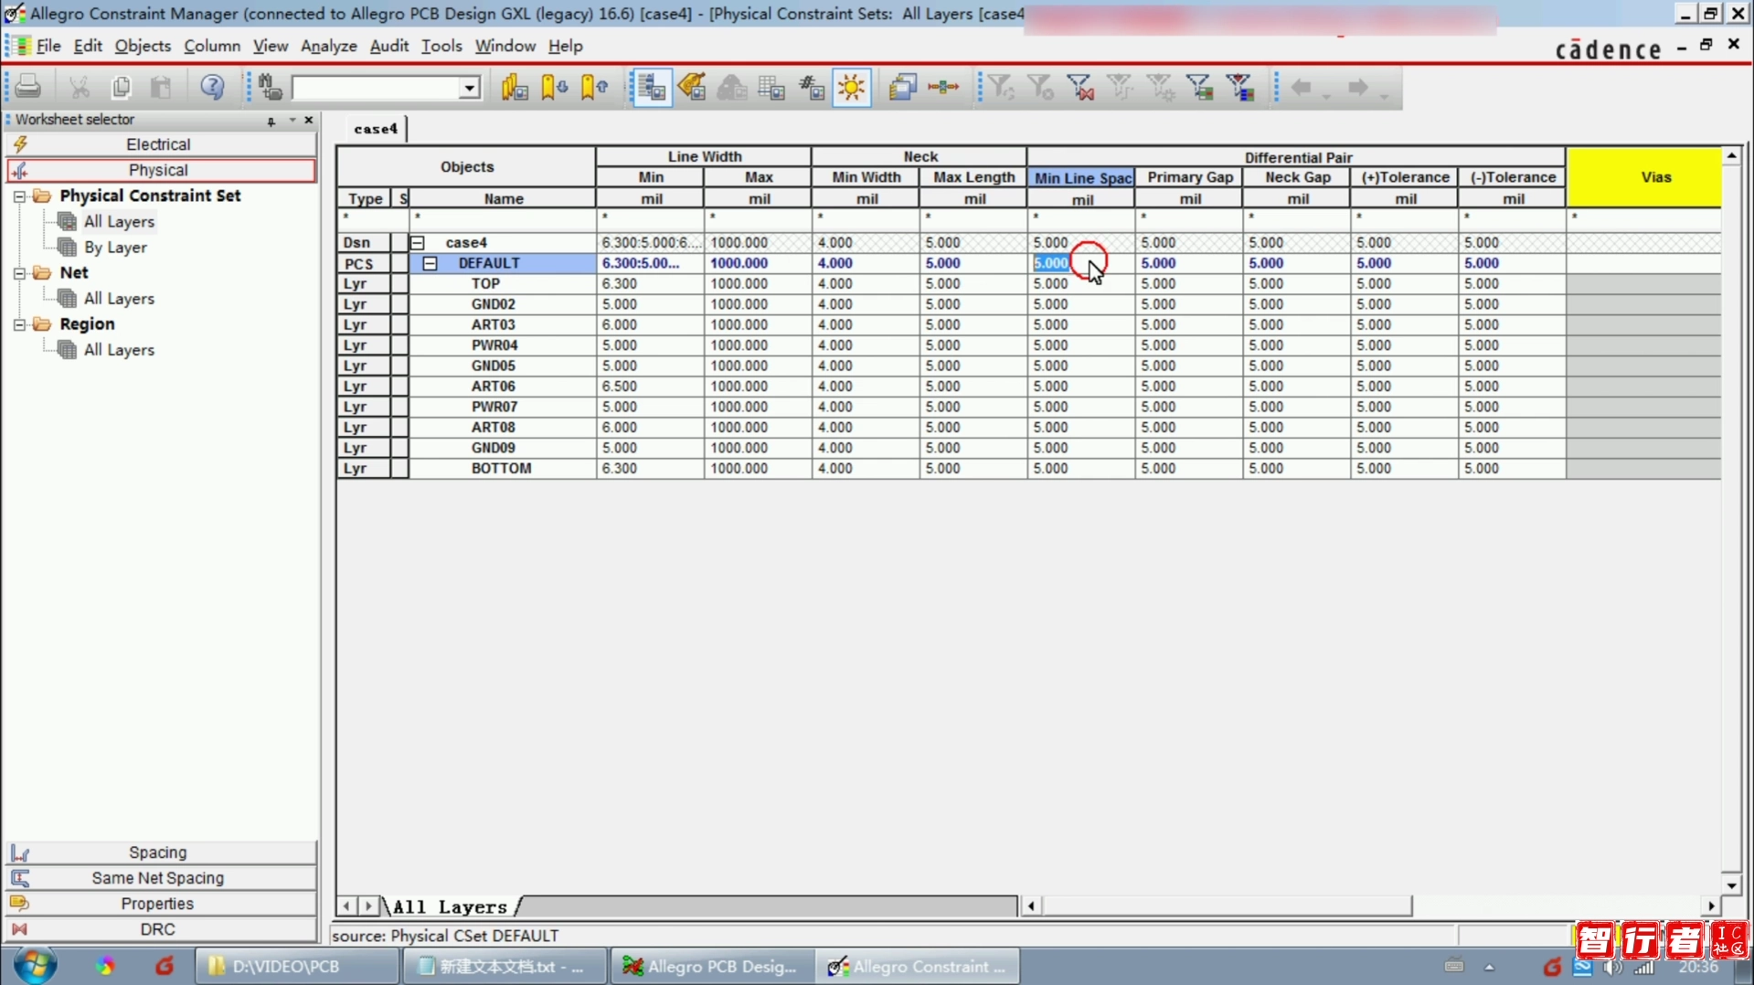
Task: Click the vertical scrollbar down arrow
Action: click(x=1731, y=884)
